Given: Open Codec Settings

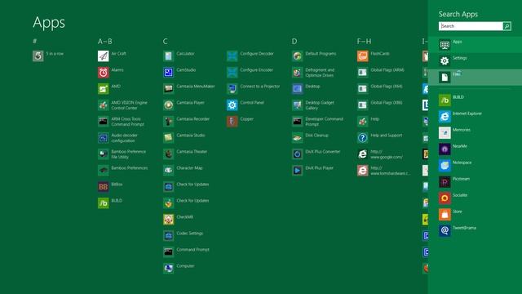Looking at the screenshot, I should pyautogui.click(x=183, y=236).
